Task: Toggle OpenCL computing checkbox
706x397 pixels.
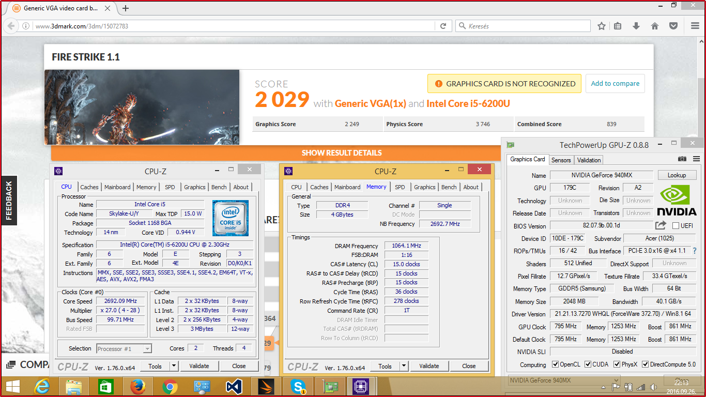Action: point(555,364)
